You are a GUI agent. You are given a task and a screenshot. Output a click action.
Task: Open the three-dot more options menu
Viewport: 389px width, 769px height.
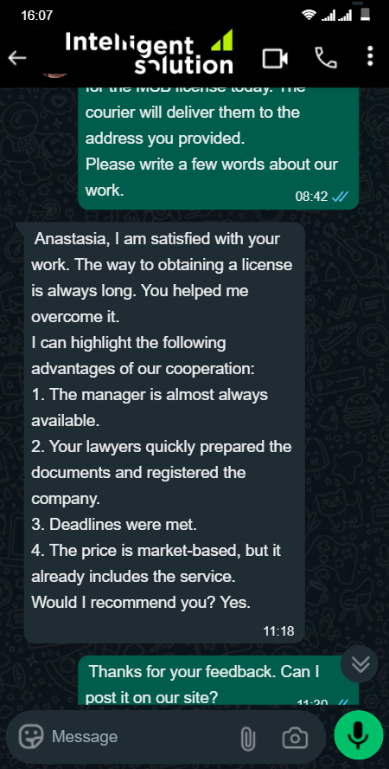pyautogui.click(x=370, y=56)
